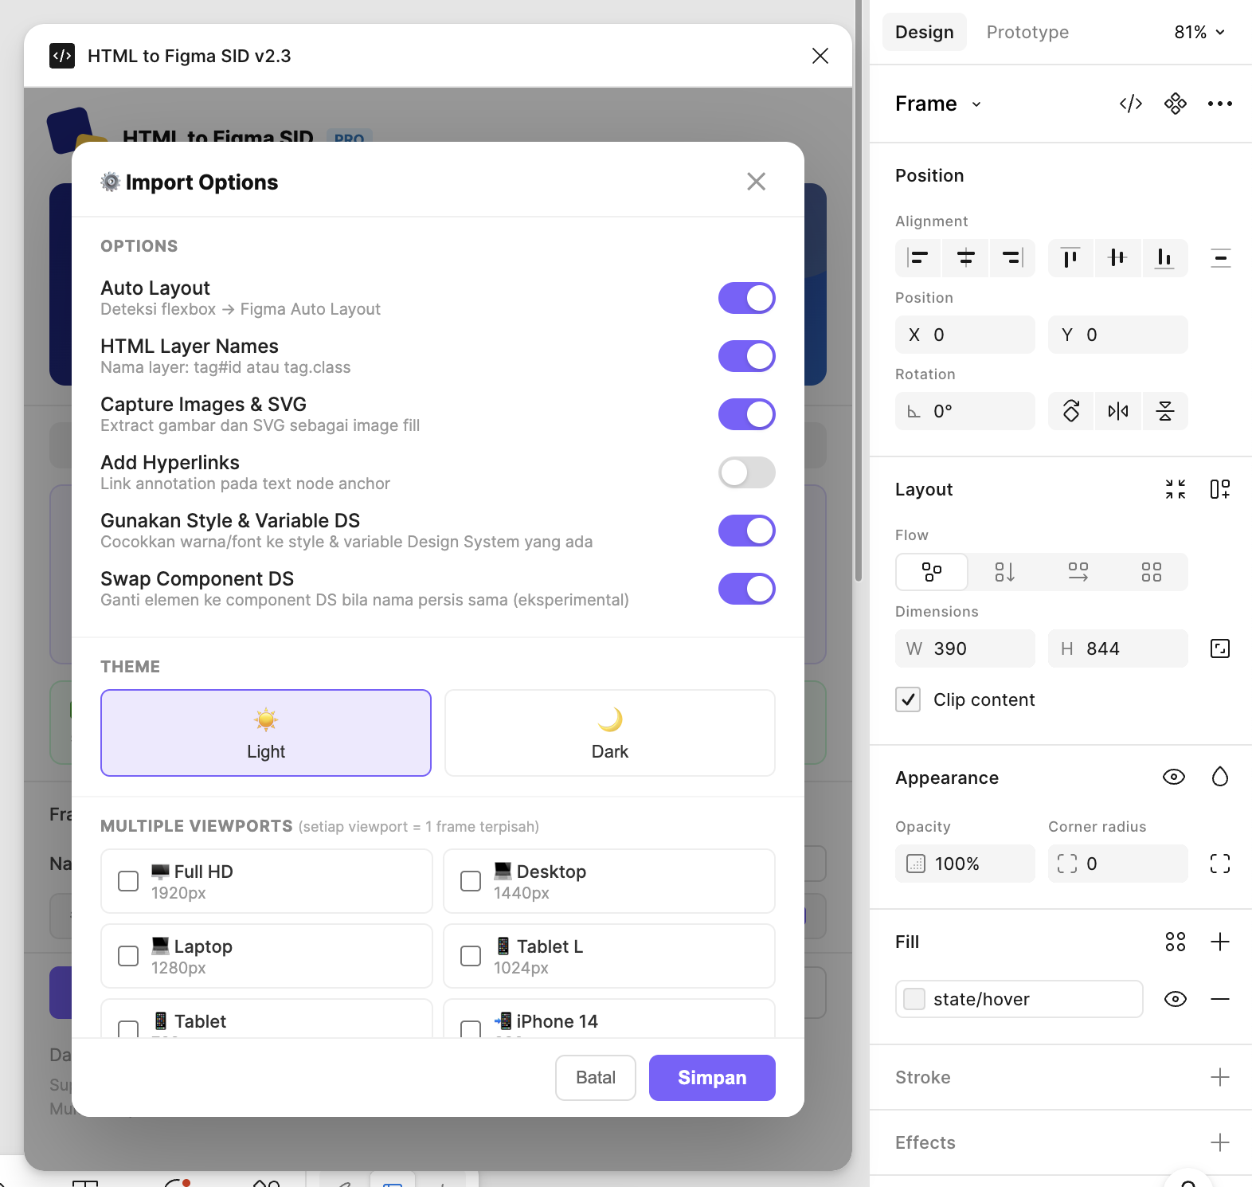
Task: Expand the Frame type dropdown
Action: click(x=938, y=104)
